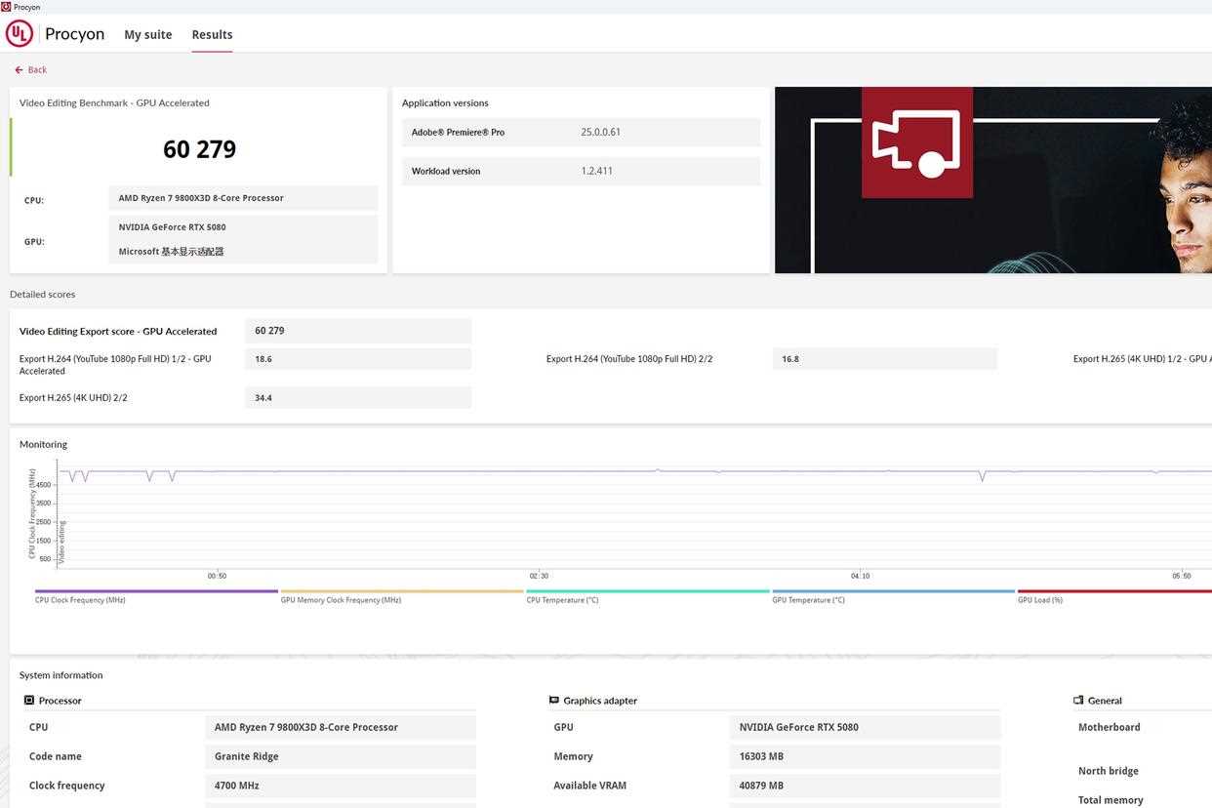The width and height of the screenshot is (1212, 808).
Task: Click the General section icon
Action: point(1078,701)
